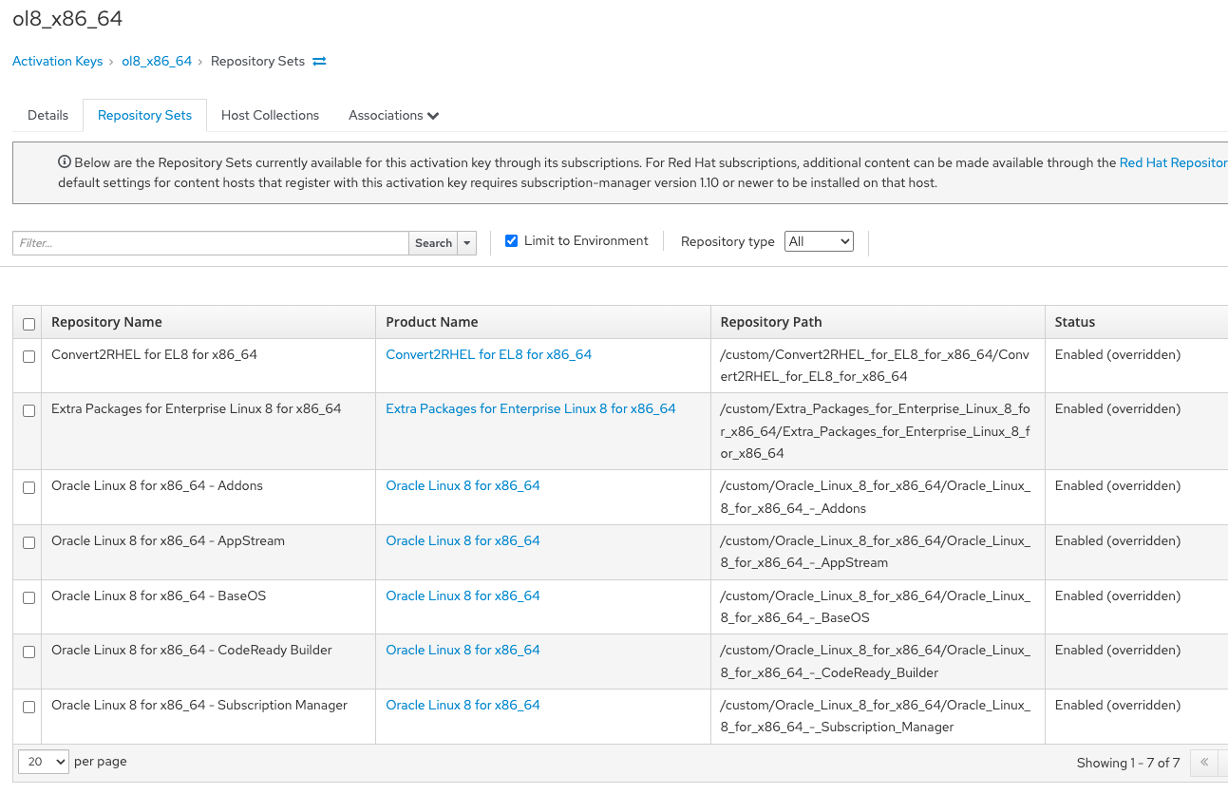This screenshot has height=794, width=1228.
Task: Click the switcher icon next to Repository Sets breadcrumb
Action: [319, 61]
